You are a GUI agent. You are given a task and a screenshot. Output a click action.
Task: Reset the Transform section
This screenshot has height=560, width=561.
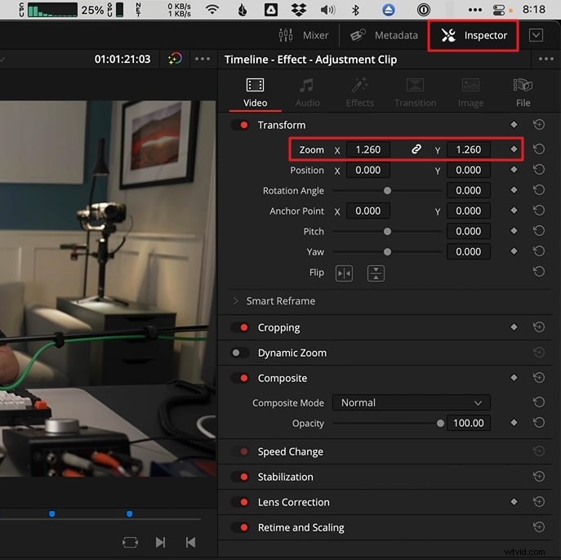click(x=539, y=124)
